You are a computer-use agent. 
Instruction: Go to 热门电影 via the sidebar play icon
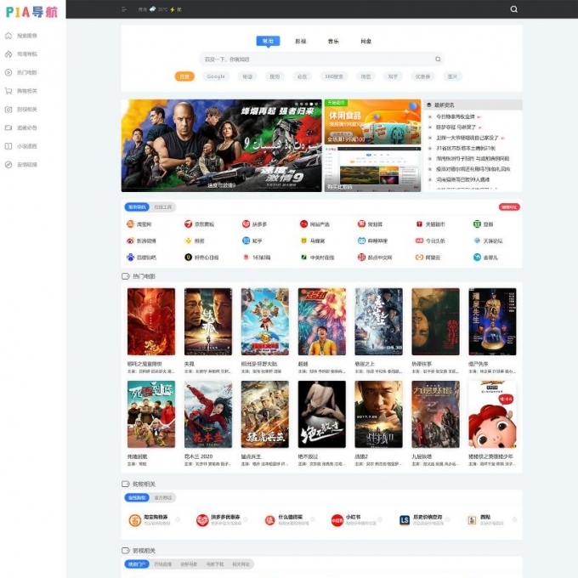tap(8, 72)
